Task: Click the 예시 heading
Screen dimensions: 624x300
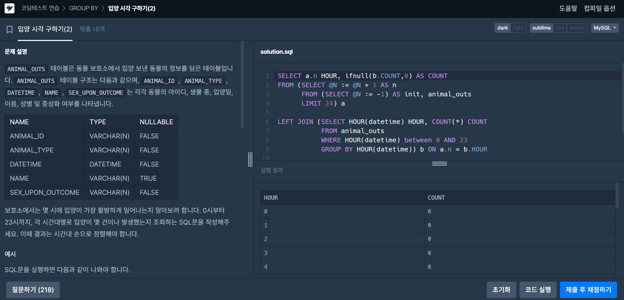Action: click(x=10, y=254)
